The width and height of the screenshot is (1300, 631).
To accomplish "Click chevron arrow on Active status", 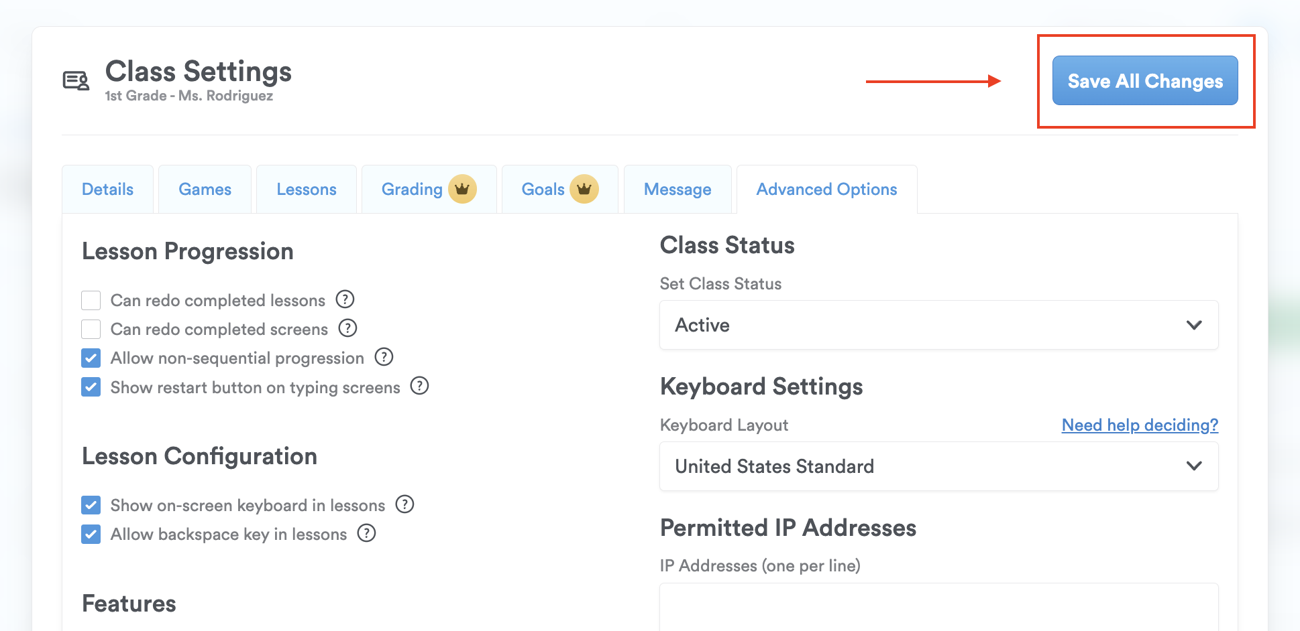I will tap(1193, 325).
